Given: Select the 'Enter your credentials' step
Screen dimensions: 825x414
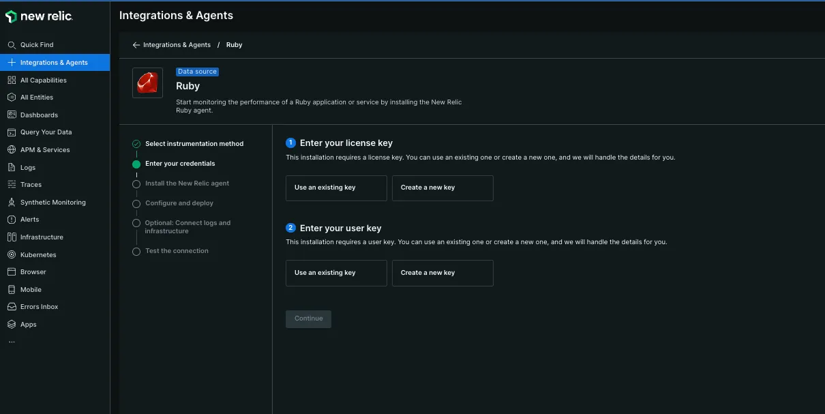Looking at the screenshot, I should 180,164.
